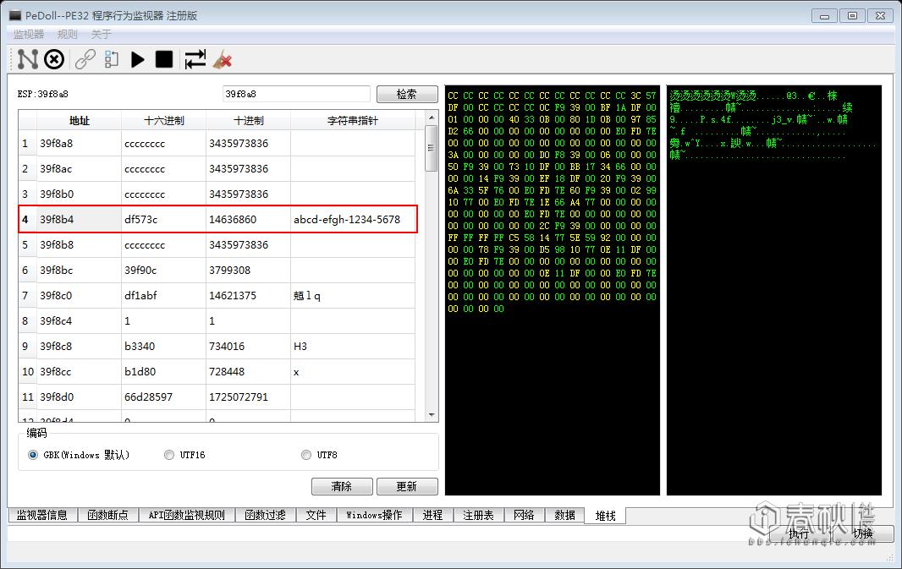
Task: Click the 检索 search button
Action: 406,94
